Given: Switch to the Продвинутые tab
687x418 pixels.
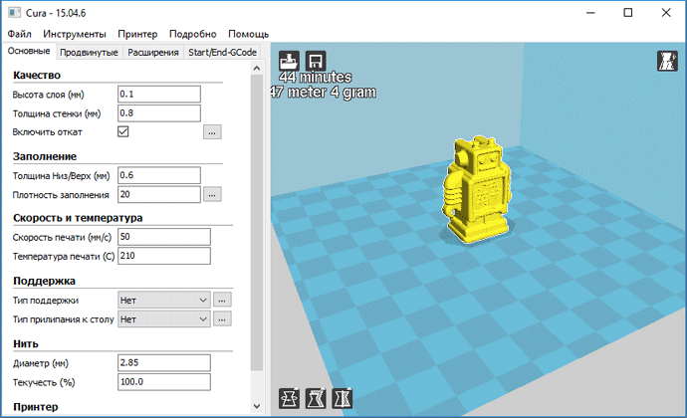Looking at the screenshot, I should tap(89, 52).
